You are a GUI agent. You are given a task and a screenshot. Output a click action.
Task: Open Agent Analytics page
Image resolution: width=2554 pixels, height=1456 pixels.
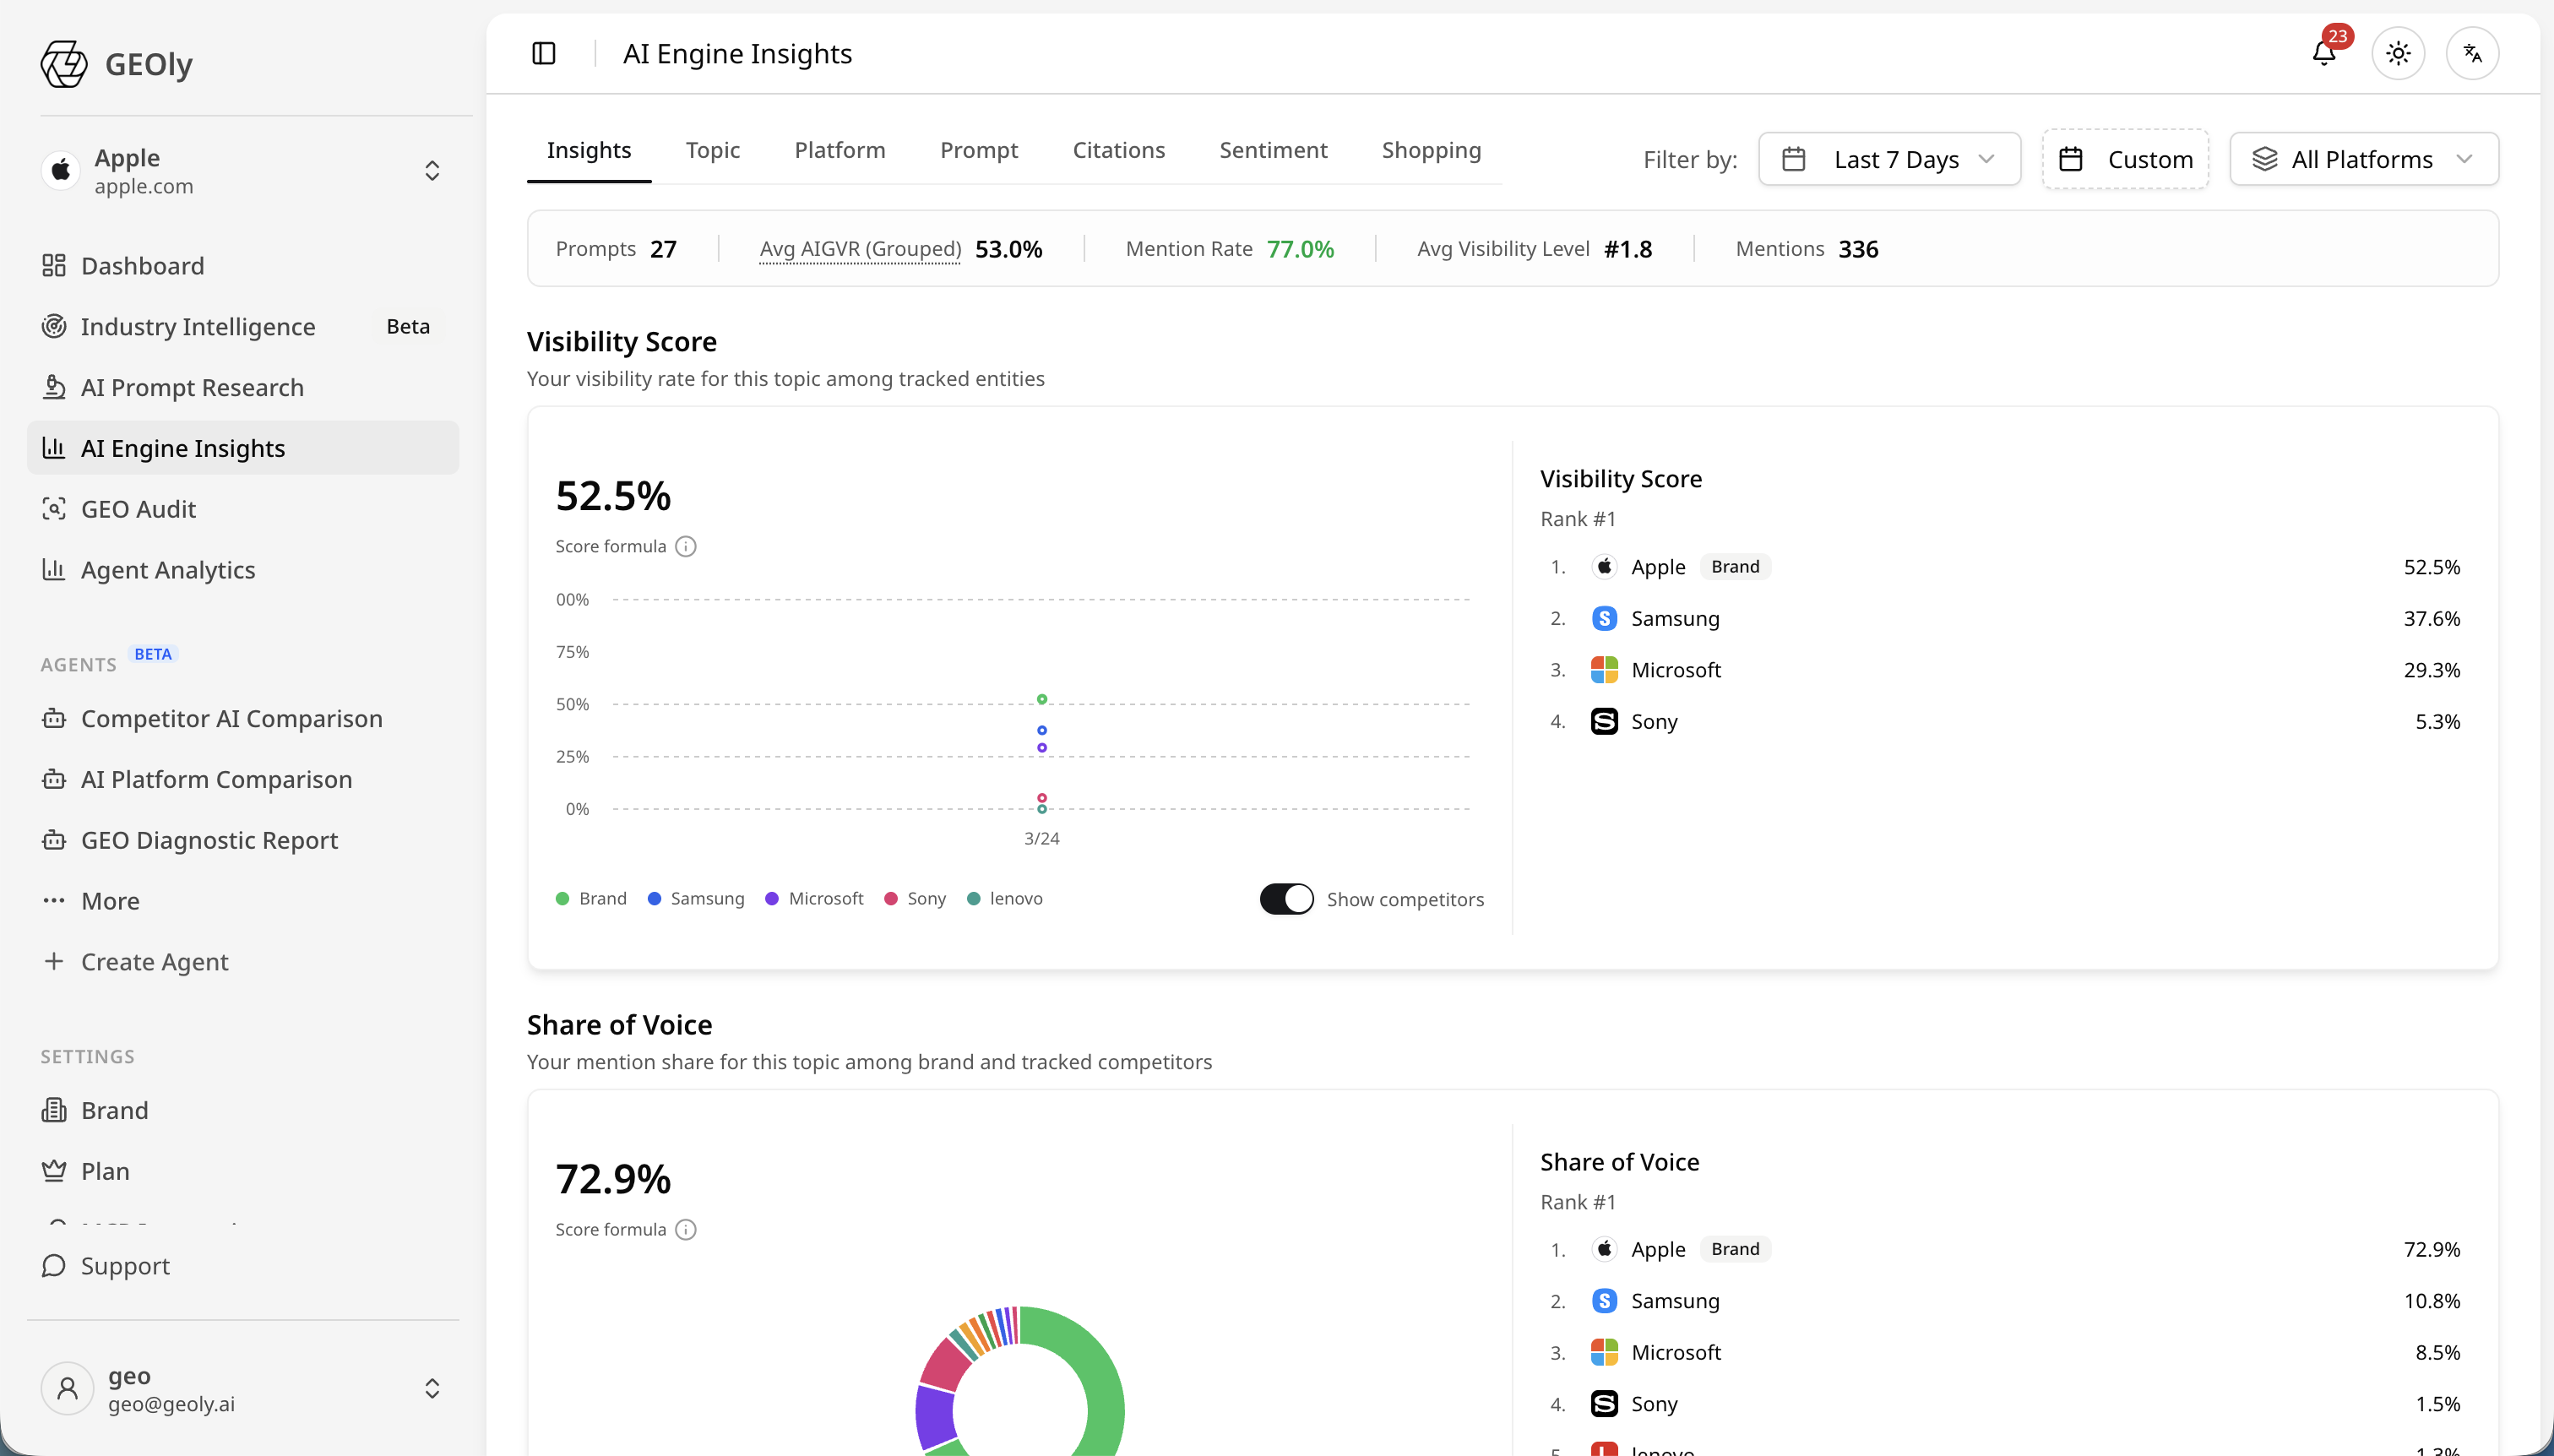(x=243, y=570)
